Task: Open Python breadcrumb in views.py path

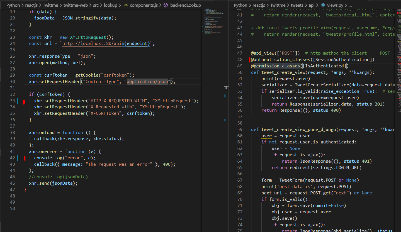Action: coord(241,5)
